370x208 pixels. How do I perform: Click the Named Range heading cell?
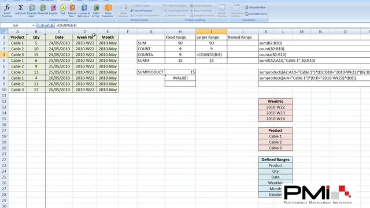tap(243, 37)
